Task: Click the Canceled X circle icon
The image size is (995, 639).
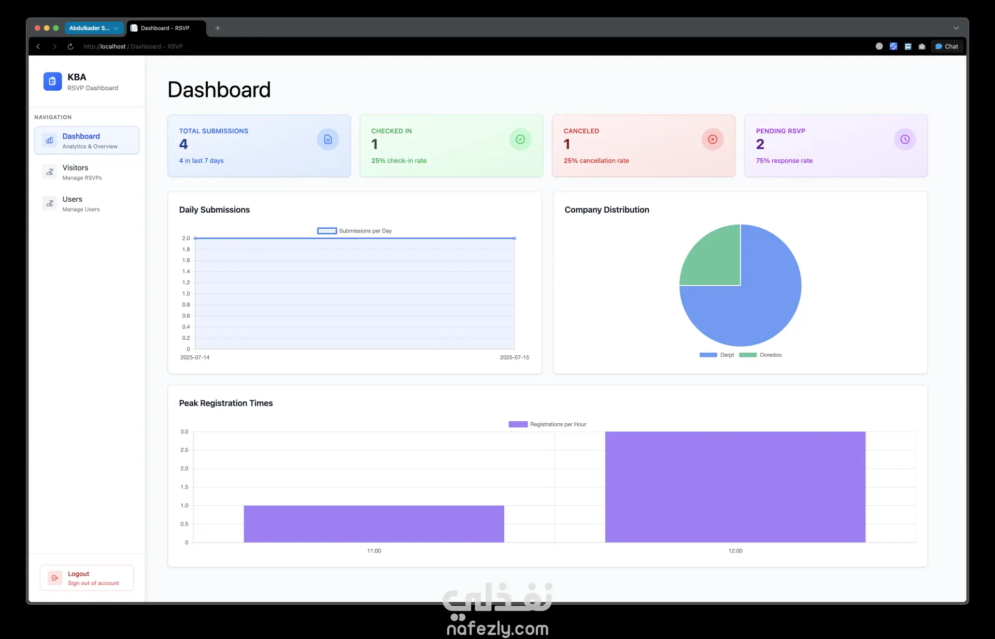Action: (x=713, y=140)
